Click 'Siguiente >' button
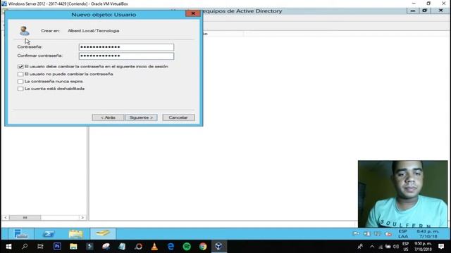451x253 pixels. point(141,117)
